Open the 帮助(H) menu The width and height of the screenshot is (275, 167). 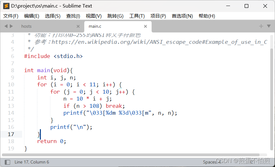(207, 16)
